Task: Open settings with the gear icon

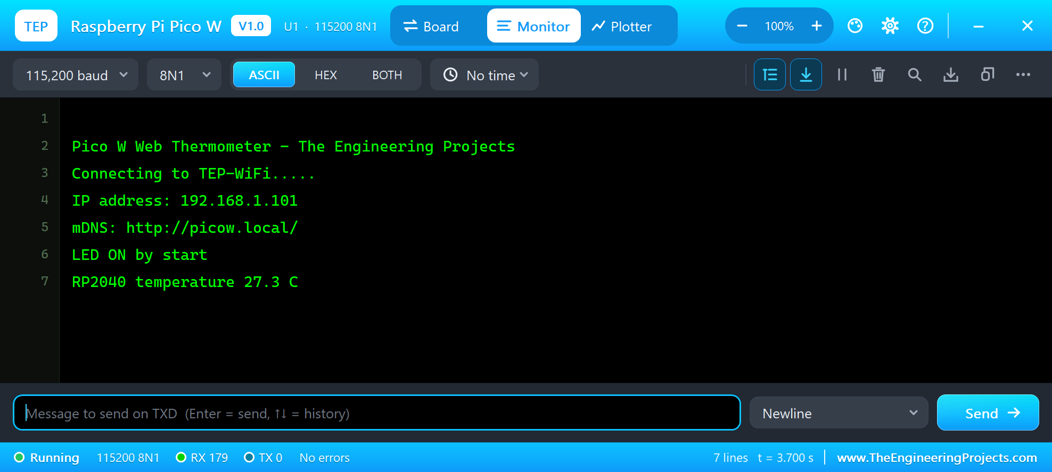Action: 890,26
